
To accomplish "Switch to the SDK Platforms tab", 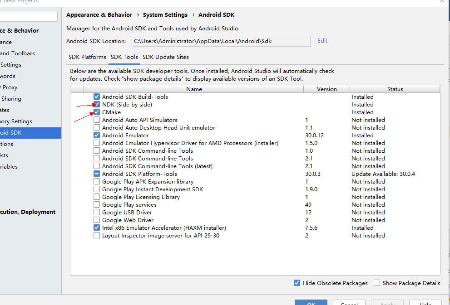I will [x=87, y=57].
